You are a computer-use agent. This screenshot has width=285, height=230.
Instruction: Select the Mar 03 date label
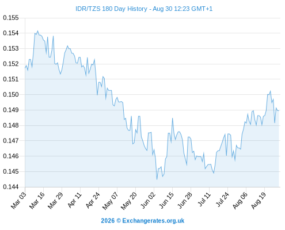click(18, 201)
